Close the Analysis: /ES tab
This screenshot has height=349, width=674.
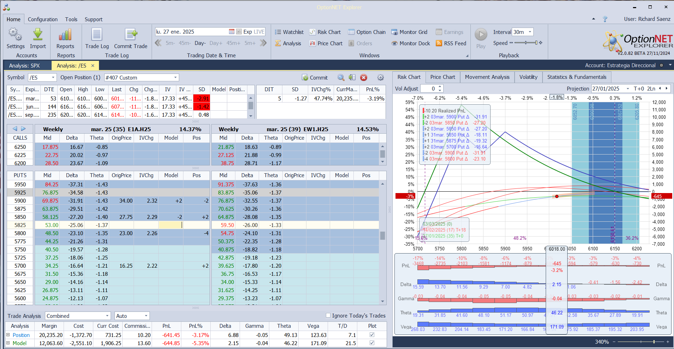93,66
